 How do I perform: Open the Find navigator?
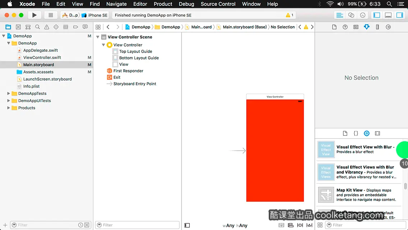coord(37,27)
